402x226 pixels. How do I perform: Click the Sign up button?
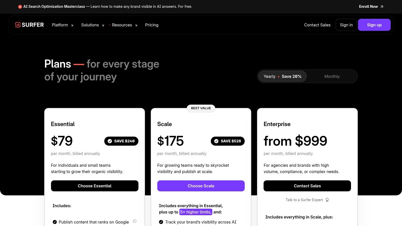(x=374, y=25)
